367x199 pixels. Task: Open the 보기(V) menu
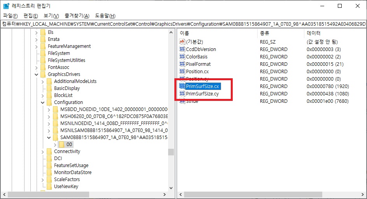(51, 16)
